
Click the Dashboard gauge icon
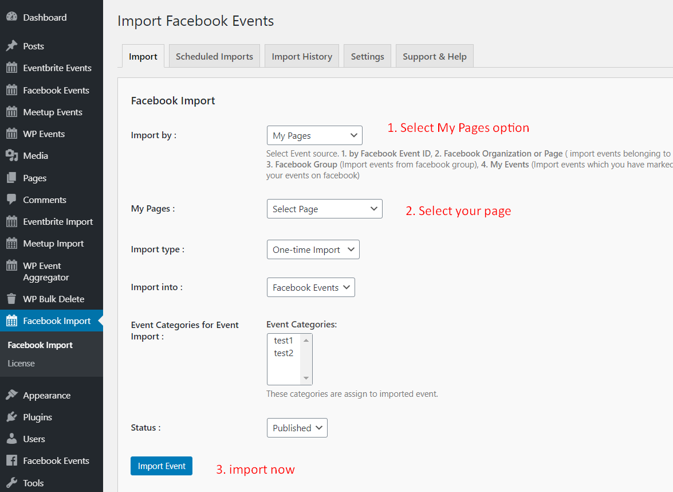coord(11,17)
